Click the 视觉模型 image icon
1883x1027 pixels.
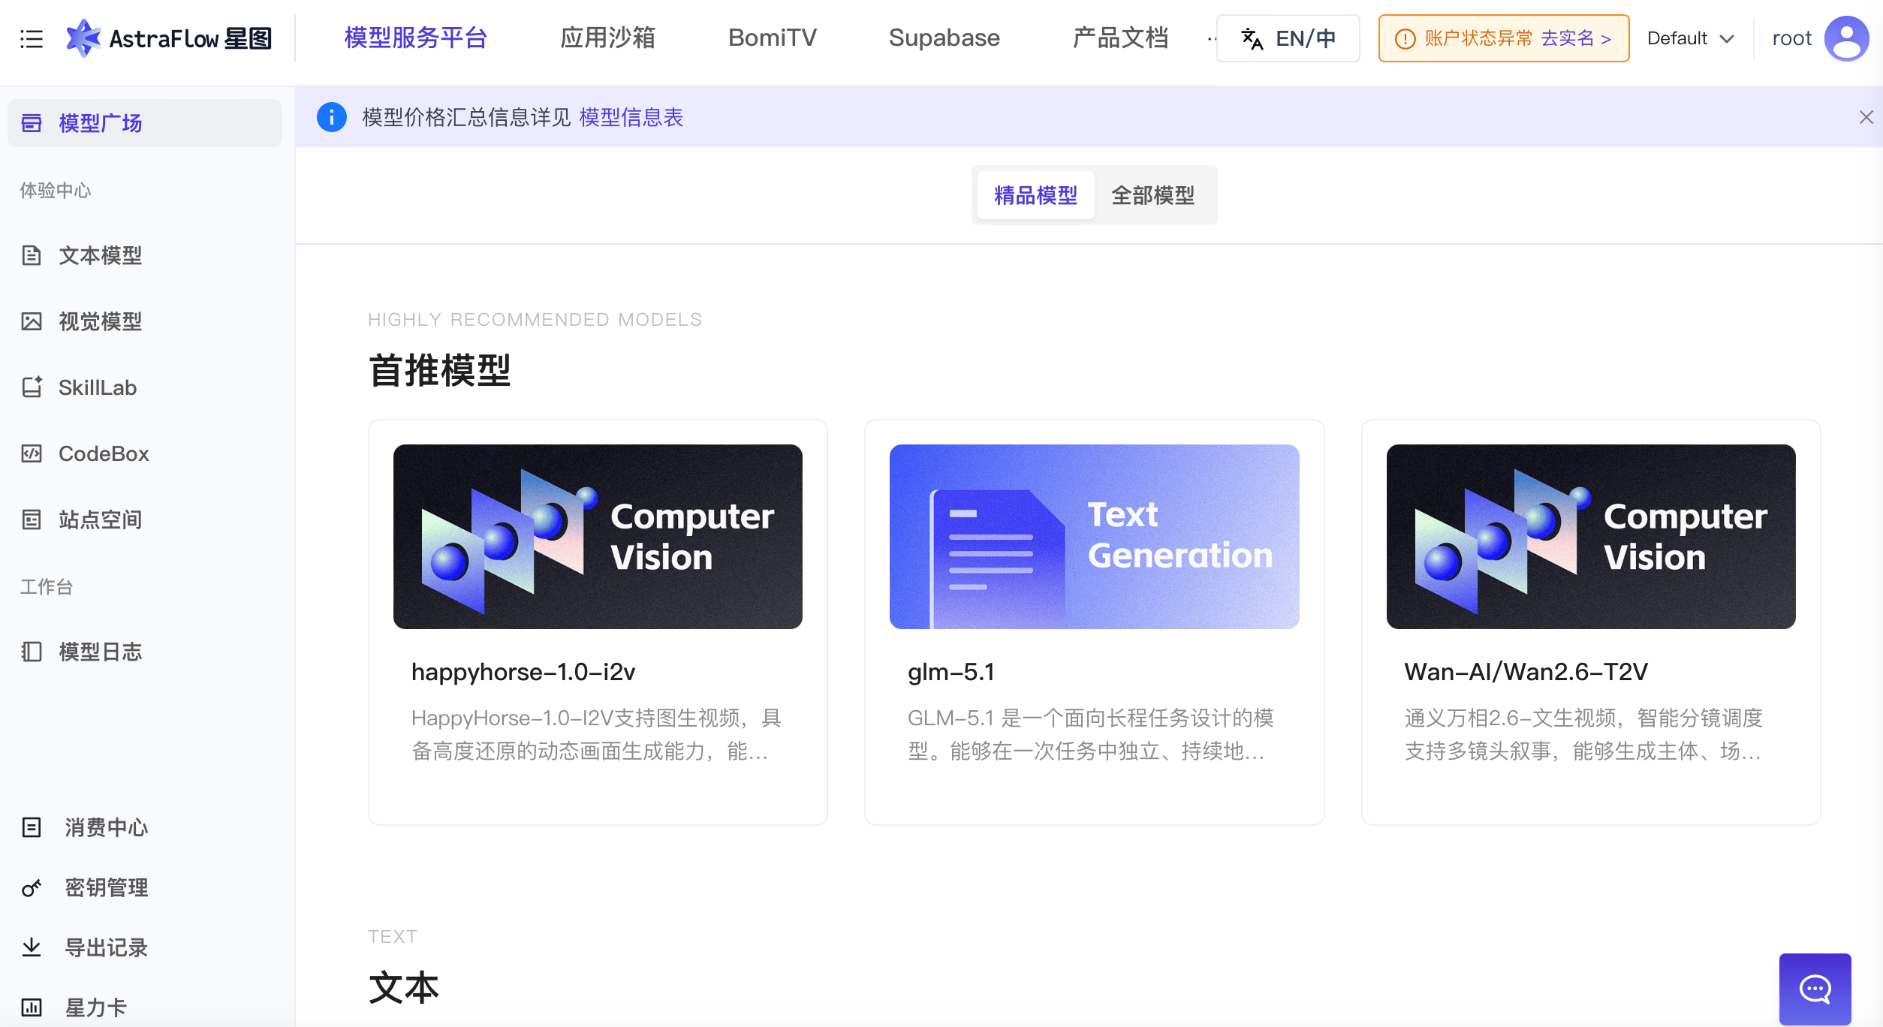(x=32, y=321)
